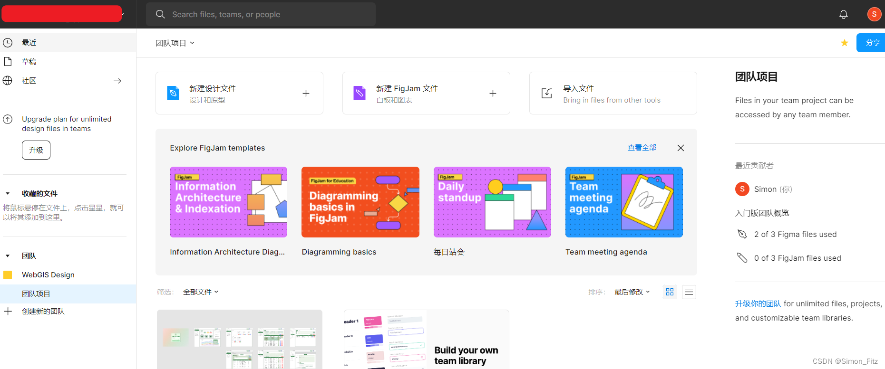
Task: Click the plus on 新建 FigJam 文件 card
Action: point(493,94)
